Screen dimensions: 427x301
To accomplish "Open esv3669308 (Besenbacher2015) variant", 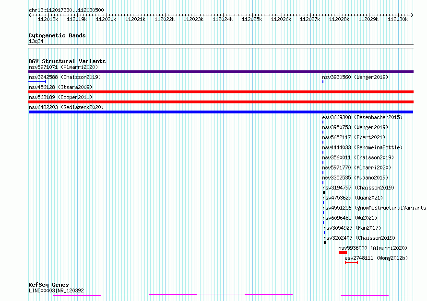I will (362, 117).
